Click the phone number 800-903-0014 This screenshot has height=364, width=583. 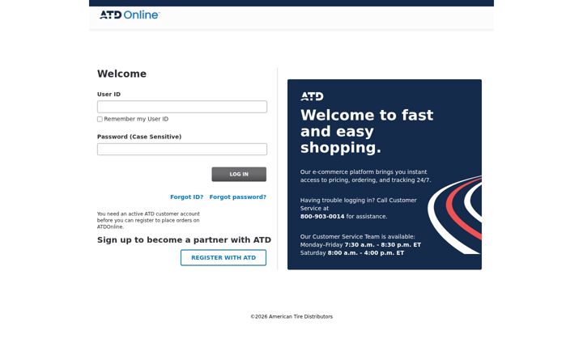pyautogui.click(x=322, y=217)
